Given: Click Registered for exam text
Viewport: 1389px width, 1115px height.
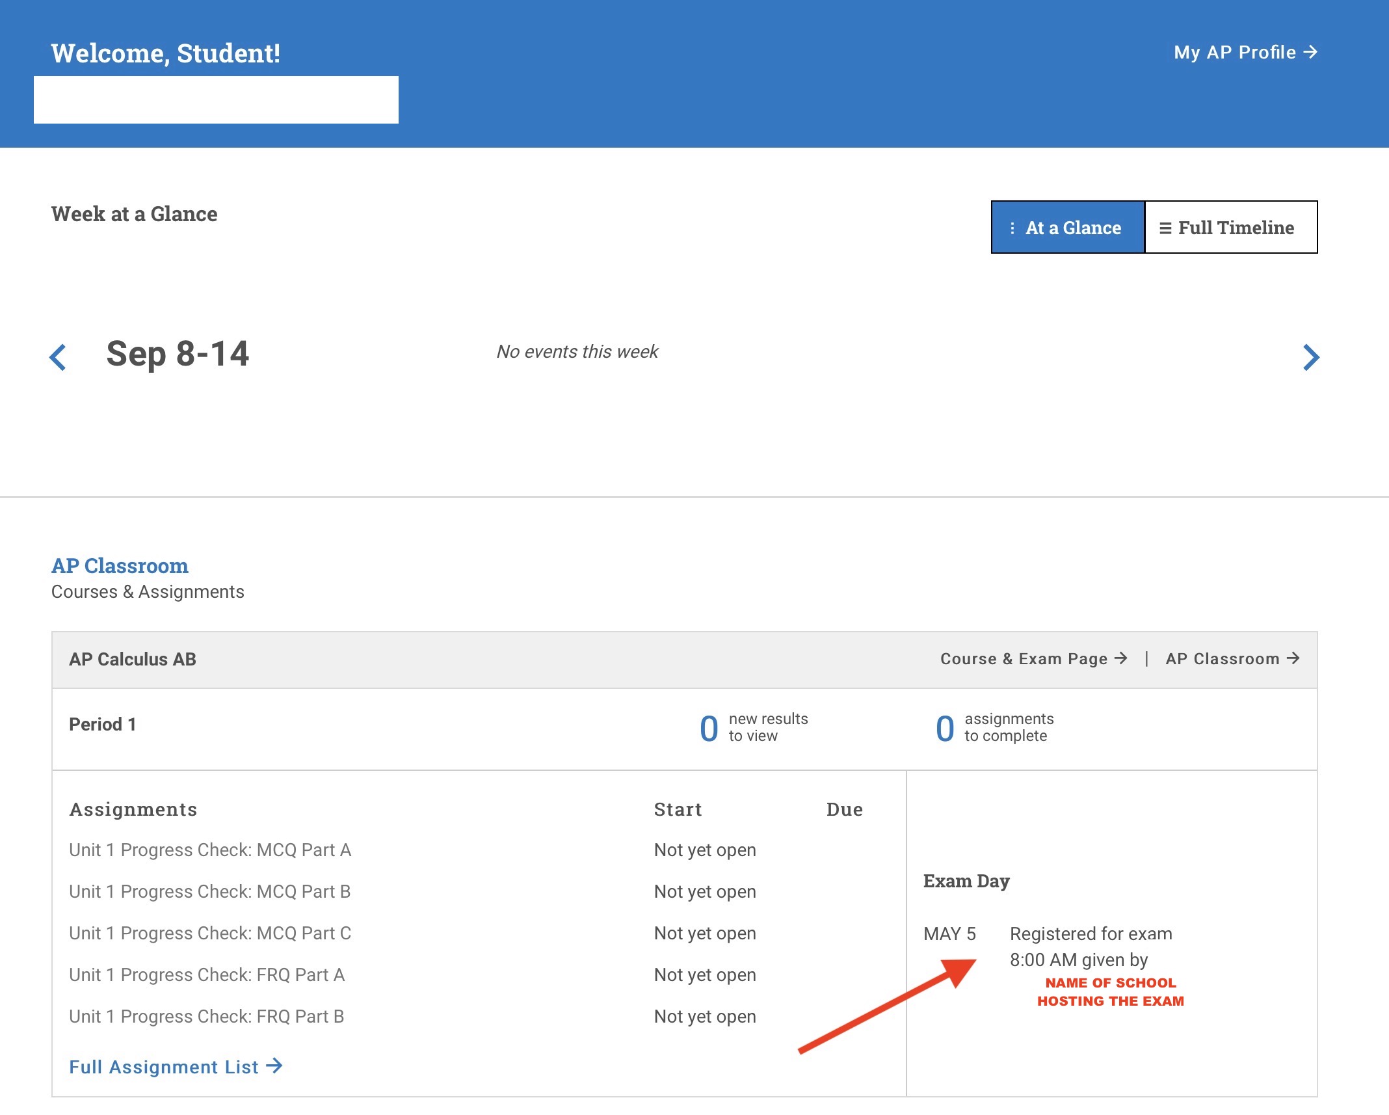Looking at the screenshot, I should pyautogui.click(x=1091, y=934).
